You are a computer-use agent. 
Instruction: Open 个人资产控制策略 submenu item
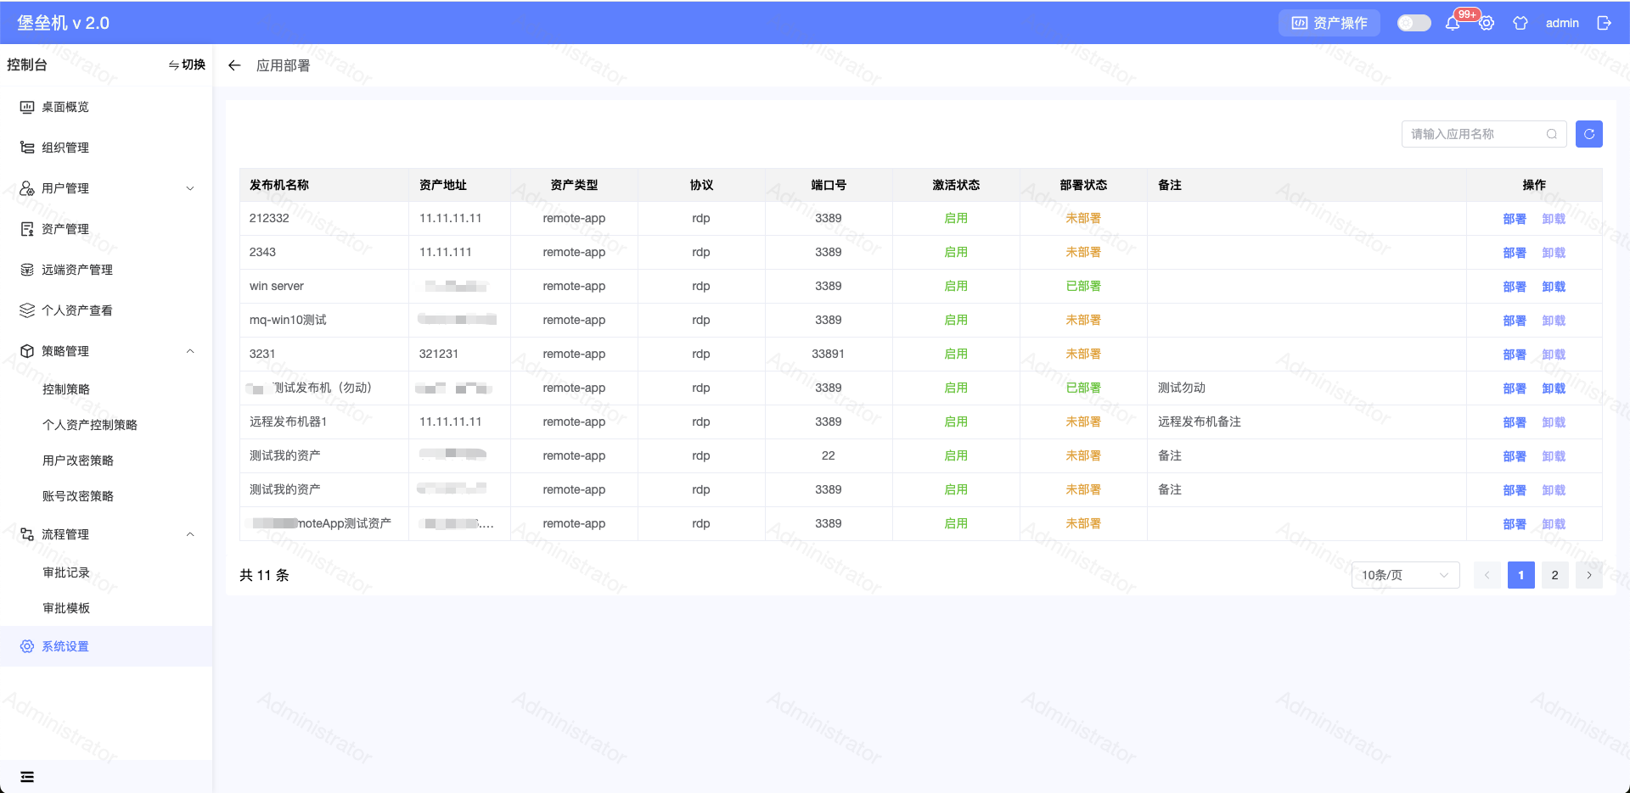click(90, 425)
